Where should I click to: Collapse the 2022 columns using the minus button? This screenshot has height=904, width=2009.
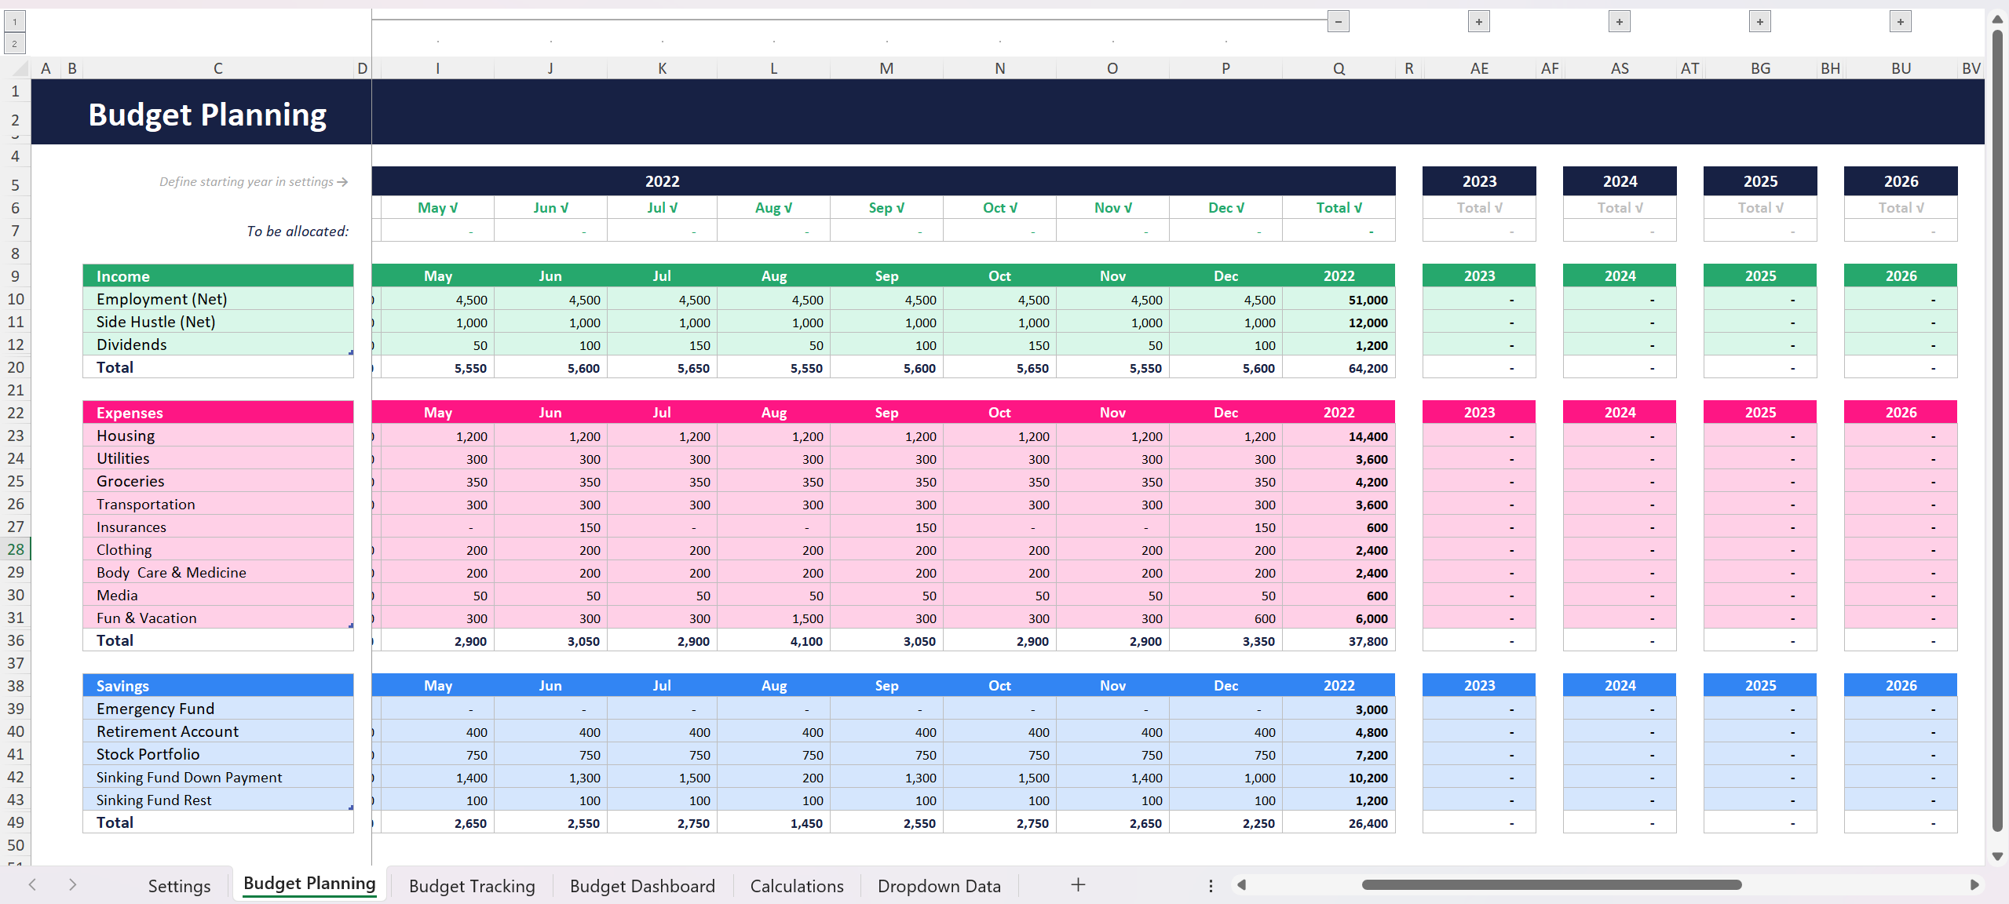click(x=1337, y=21)
